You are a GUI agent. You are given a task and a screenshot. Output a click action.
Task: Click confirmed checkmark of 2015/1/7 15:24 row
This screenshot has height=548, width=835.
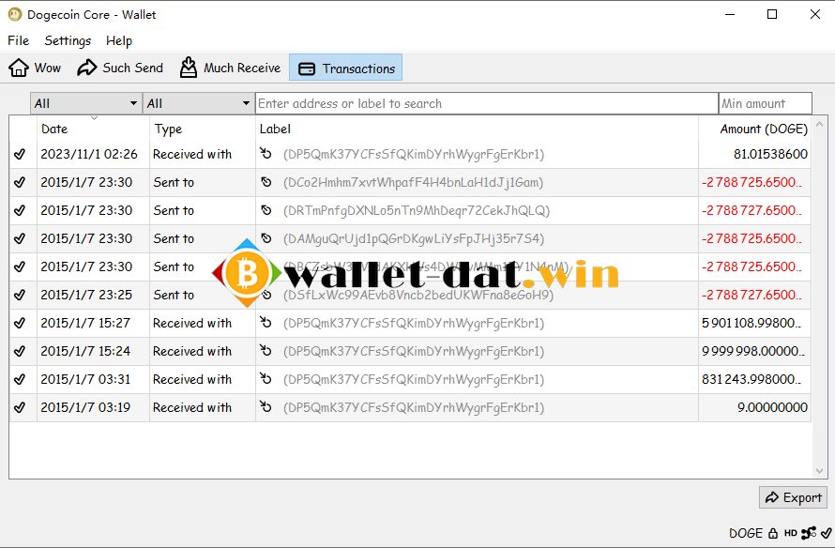tap(20, 351)
